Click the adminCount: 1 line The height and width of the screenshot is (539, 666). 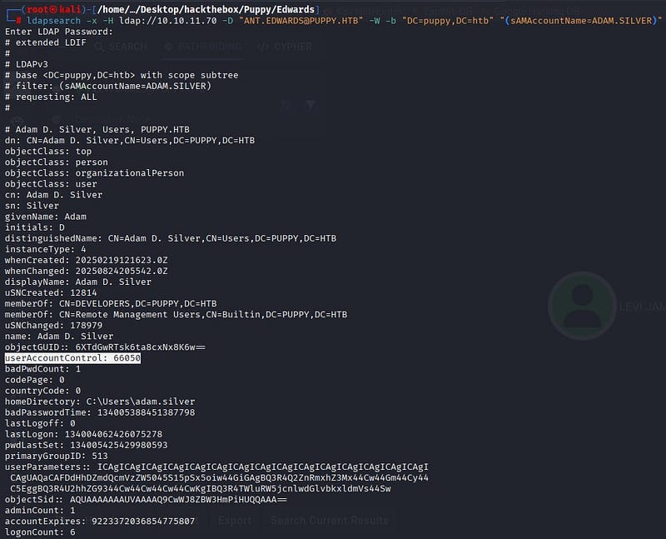[x=40, y=510]
